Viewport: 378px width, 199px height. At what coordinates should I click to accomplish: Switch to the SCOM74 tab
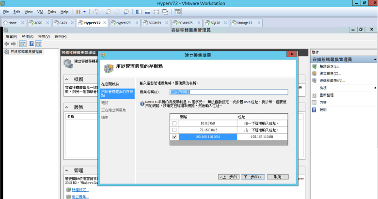coord(155,23)
